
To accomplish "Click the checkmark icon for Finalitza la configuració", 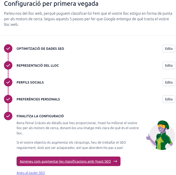I will pos(8,116).
